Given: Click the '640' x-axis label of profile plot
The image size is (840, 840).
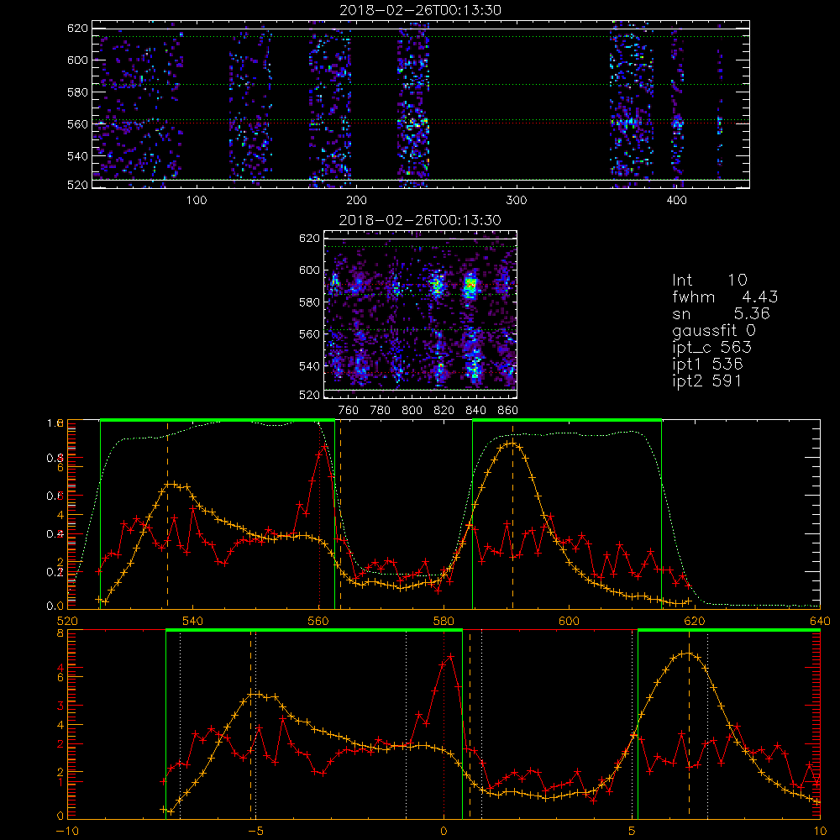Looking at the screenshot, I should 820,622.
